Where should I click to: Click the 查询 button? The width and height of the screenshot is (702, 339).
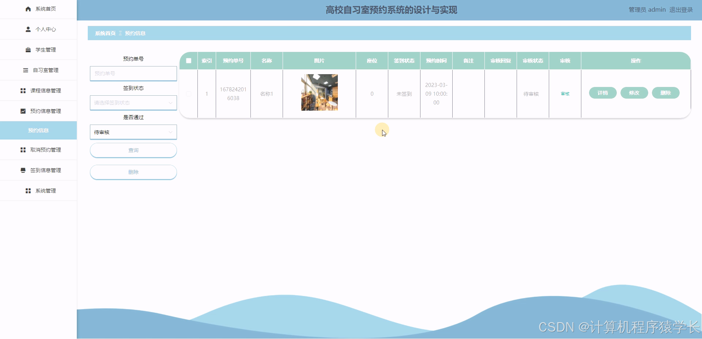coord(133,150)
